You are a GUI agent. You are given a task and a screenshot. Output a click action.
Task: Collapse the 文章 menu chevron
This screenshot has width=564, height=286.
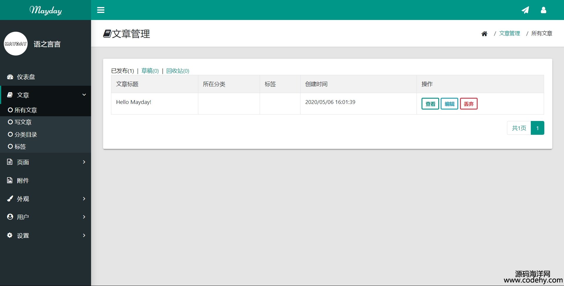pyautogui.click(x=84, y=95)
